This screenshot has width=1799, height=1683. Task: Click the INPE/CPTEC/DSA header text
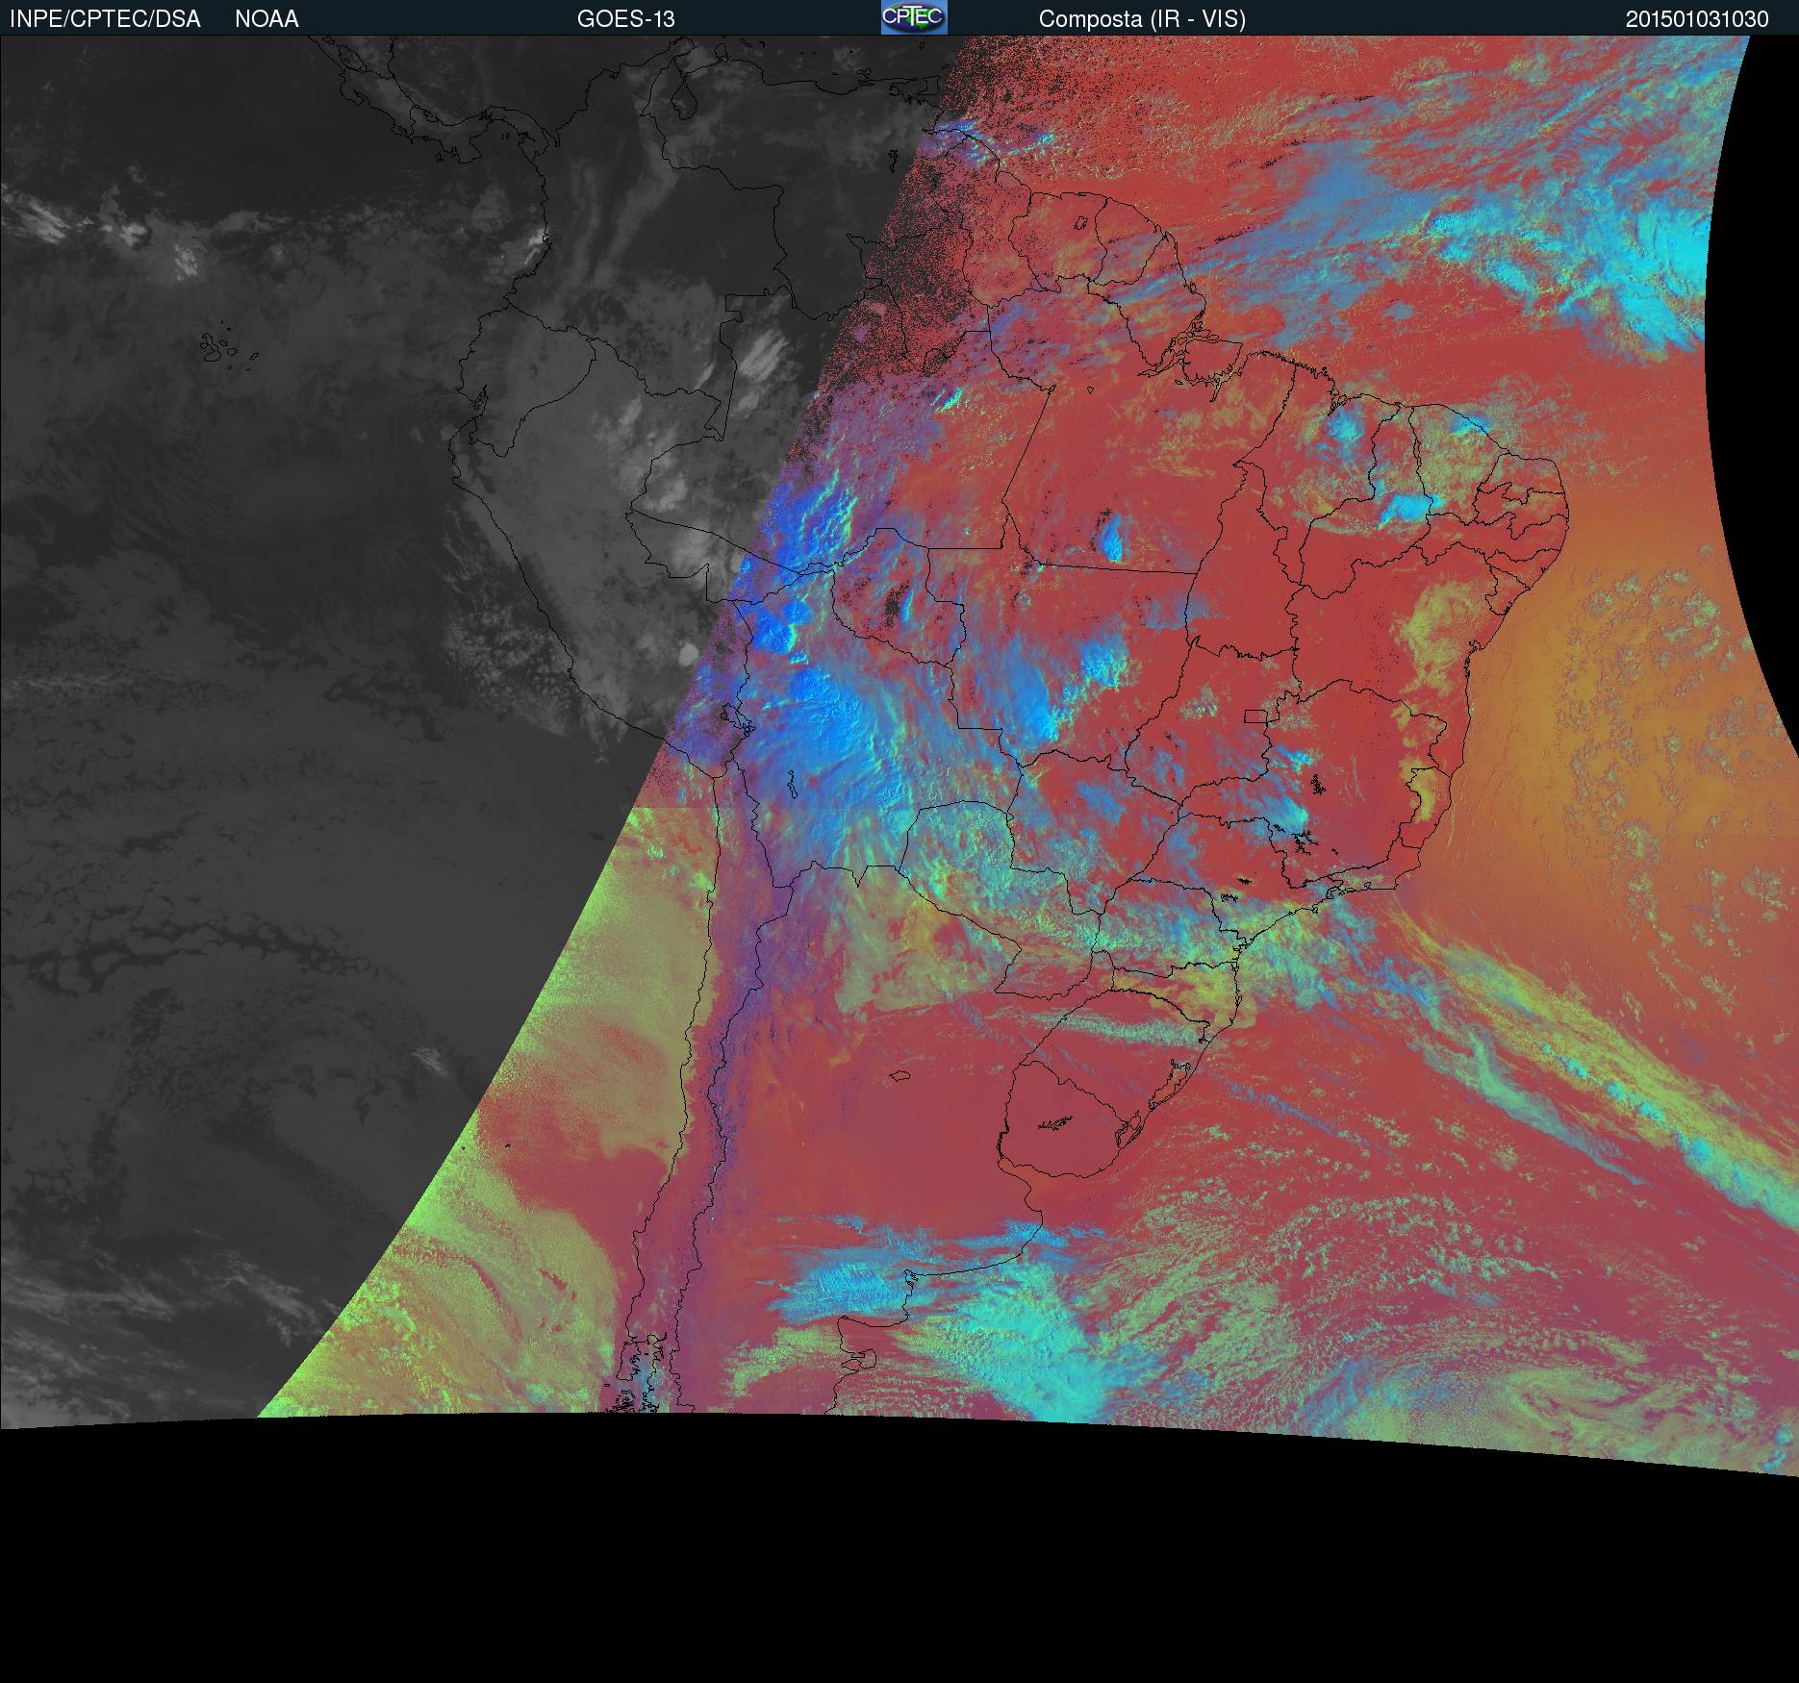pos(105,19)
